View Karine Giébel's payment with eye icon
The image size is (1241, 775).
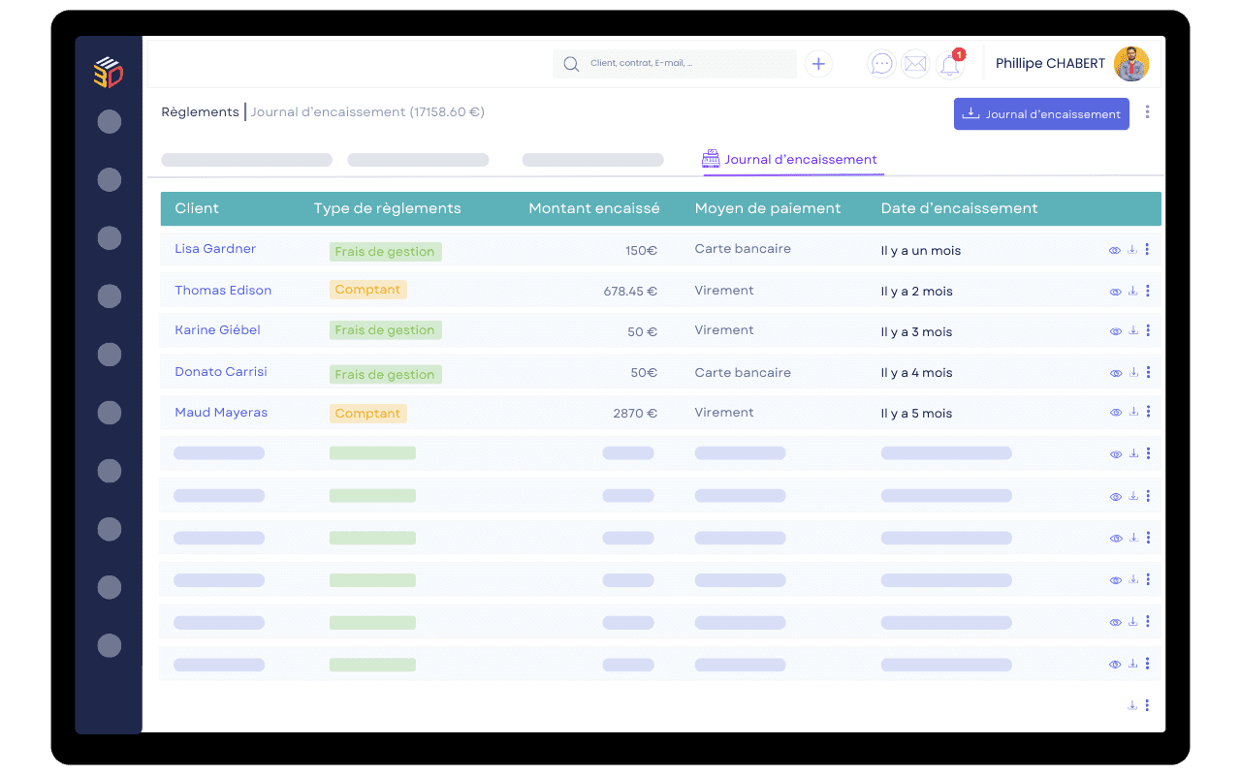pos(1115,331)
